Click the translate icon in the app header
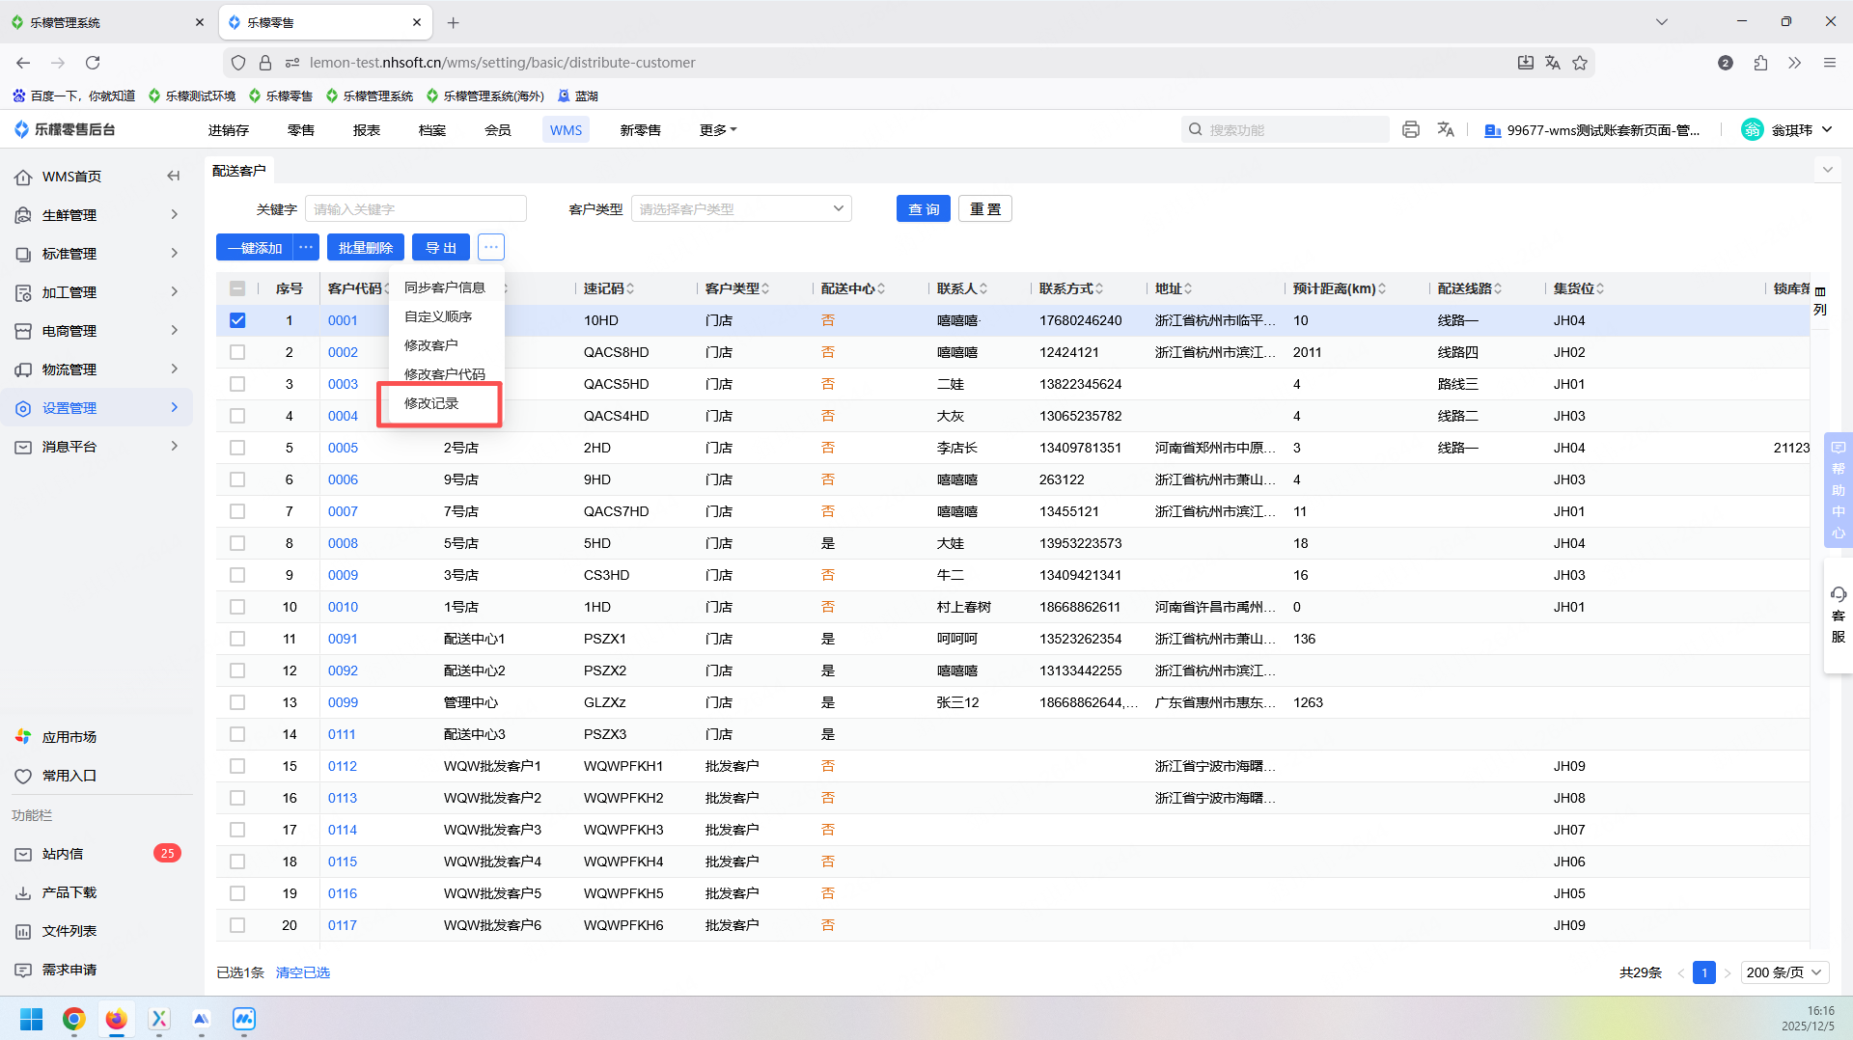Image resolution: width=1853 pixels, height=1040 pixels. pyautogui.click(x=1445, y=129)
